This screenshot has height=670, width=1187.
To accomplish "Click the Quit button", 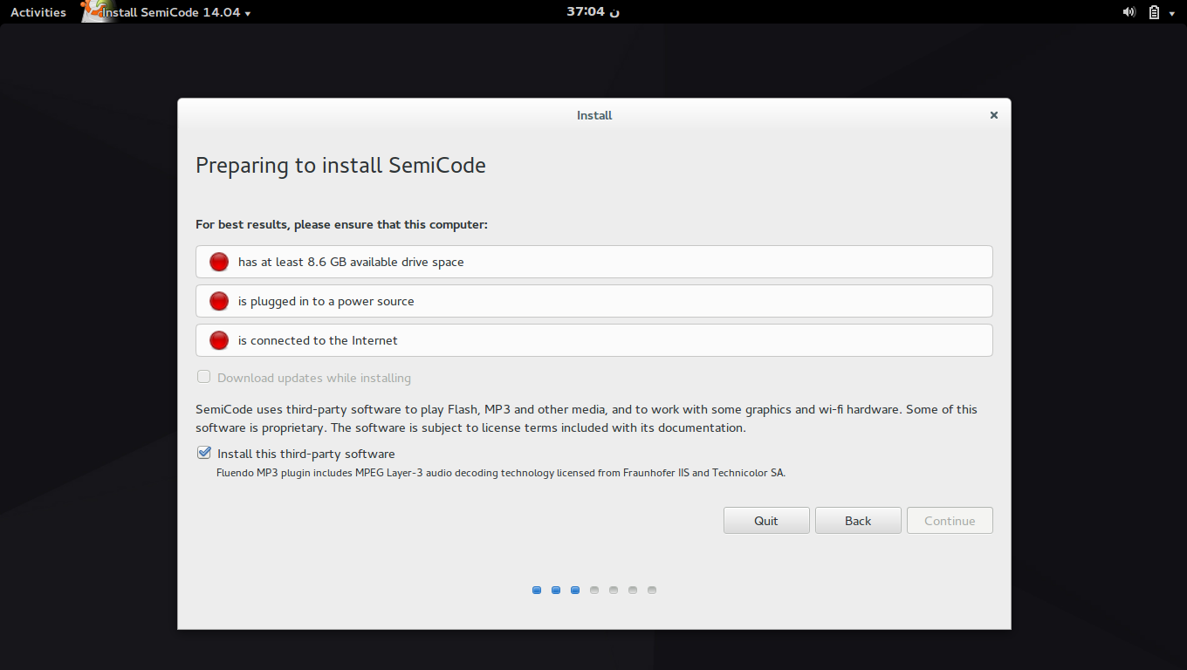I will [765, 520].
